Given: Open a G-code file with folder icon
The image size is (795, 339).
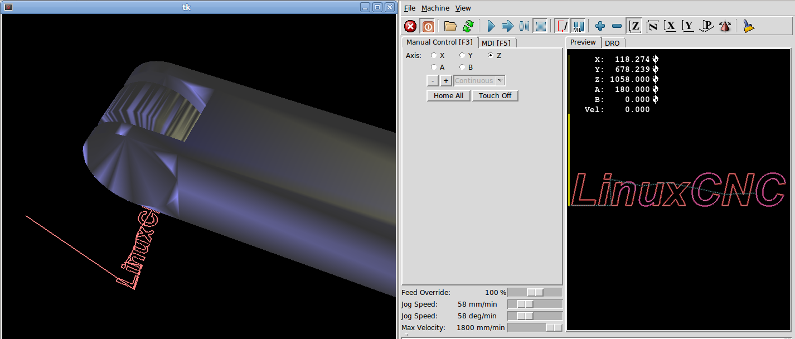Looking at the screenshot, I should point(450,26).
